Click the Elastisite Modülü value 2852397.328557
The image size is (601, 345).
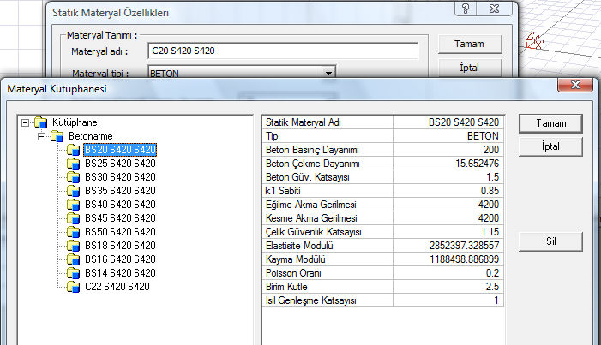pyautogui.click(x=464, y=246)
